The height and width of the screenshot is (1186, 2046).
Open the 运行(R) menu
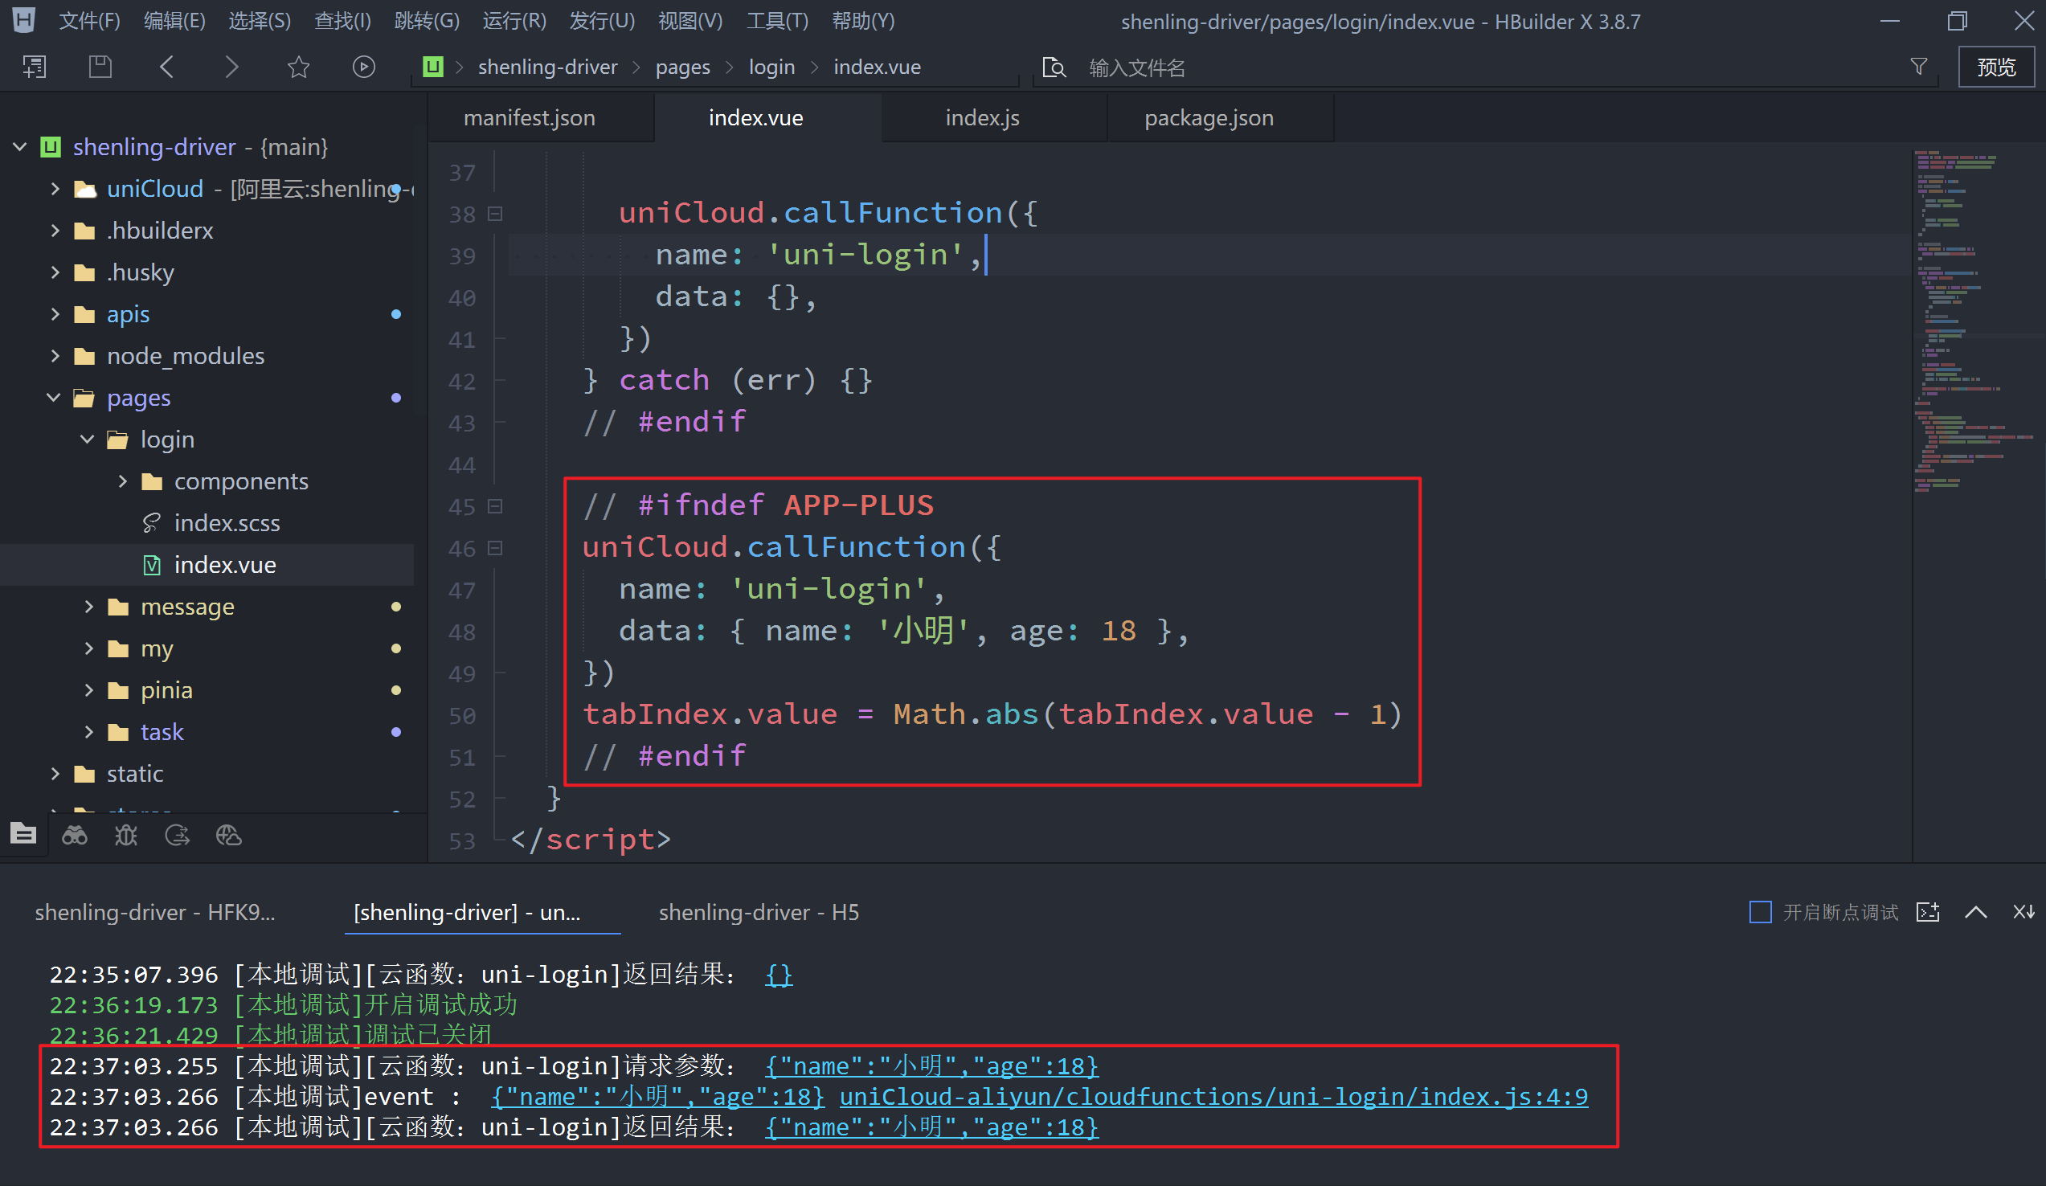pos(514,21)
